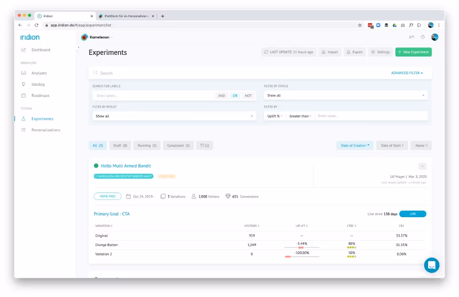This screenshot has width=459, height=297.
Task: Collapse the sidebar with small arrow
Action: [78, 47]
